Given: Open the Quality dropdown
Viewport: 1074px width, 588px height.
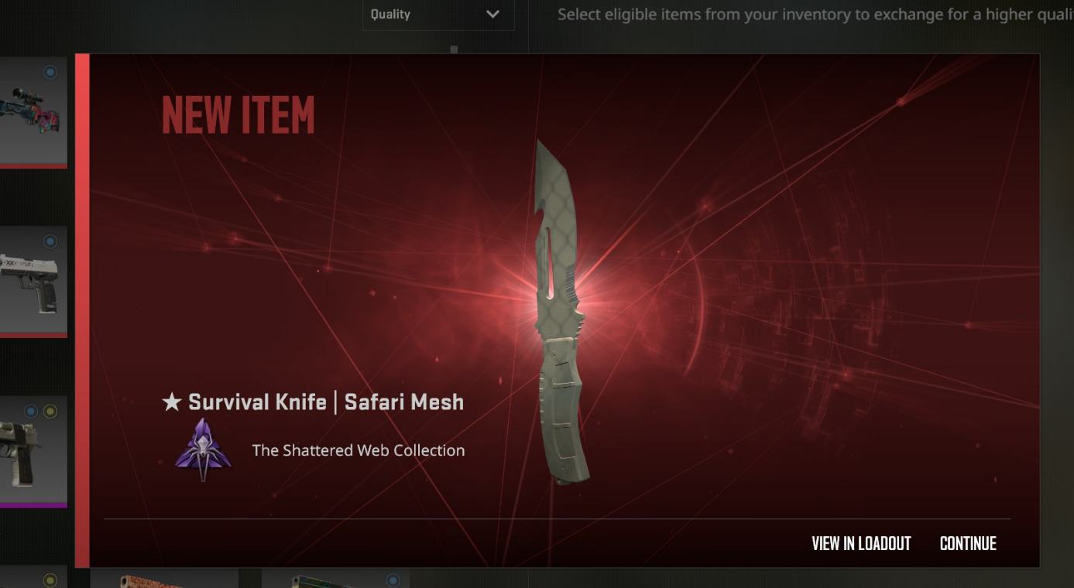Looking at the screenshot, I should pos(438,15).
